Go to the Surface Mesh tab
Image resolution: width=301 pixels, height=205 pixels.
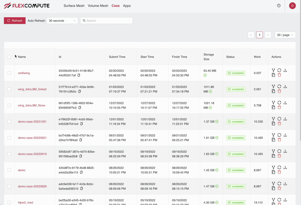pyautogui.click(x=74, y=6)
